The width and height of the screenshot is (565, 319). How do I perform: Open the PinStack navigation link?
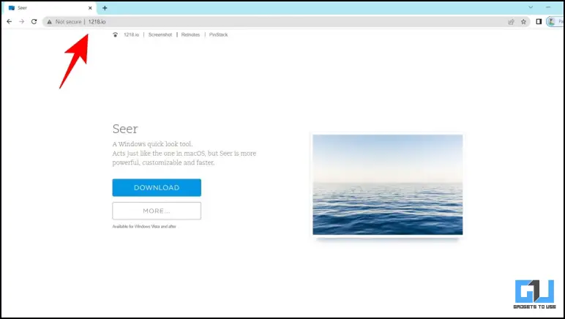pos(218,34)
